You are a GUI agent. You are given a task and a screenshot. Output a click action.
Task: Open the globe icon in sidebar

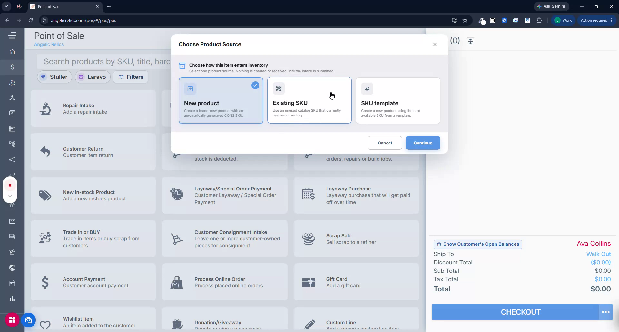point(12,268)
